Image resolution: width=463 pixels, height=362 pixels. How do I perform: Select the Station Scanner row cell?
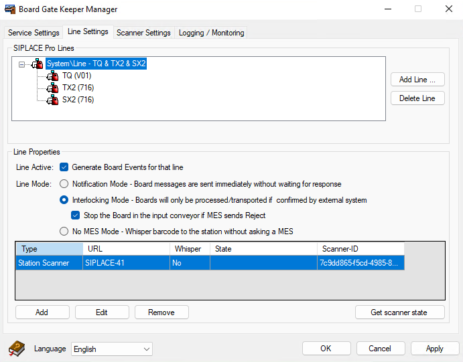pos(50,263)
